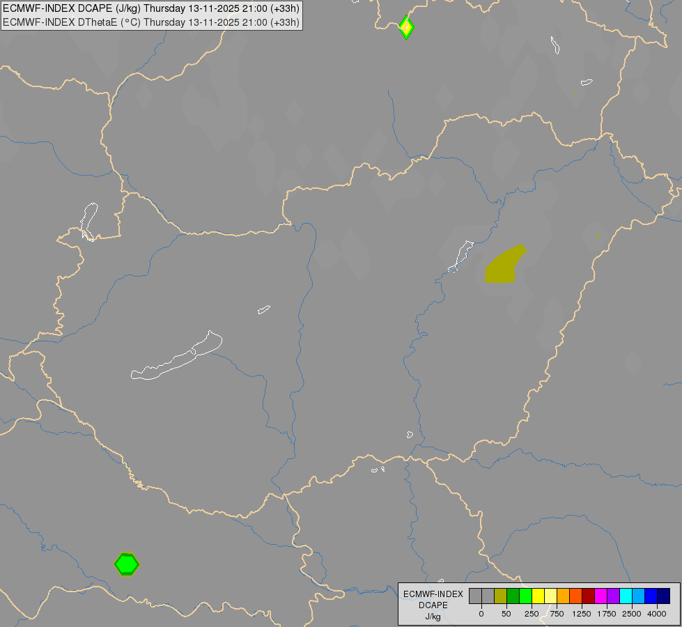Click the legend value 250
Screen dimensions: 682x627
[532, 614]
